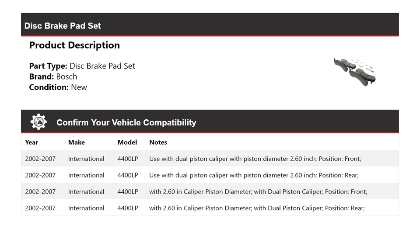Click the Year column header
The height and width of the screenshot is (229, 420).
31,142
